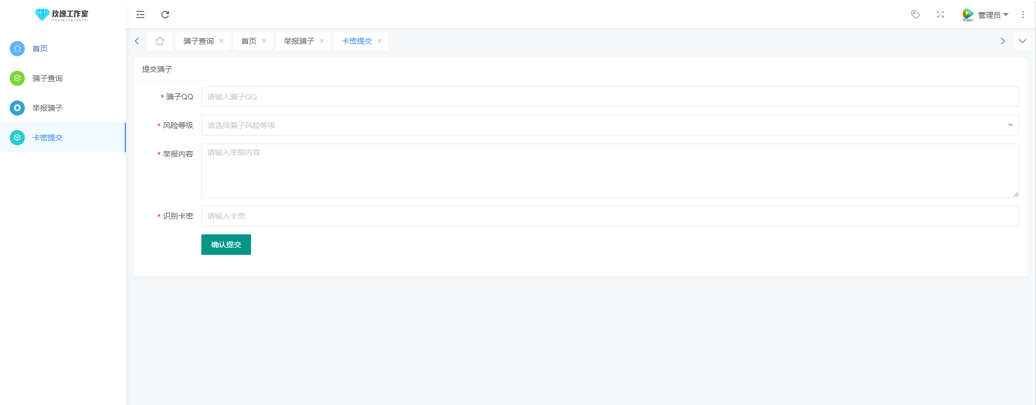Click the home icon tab
The height and width of the screenshot is (405, 1036).
[x=160, y=41]
